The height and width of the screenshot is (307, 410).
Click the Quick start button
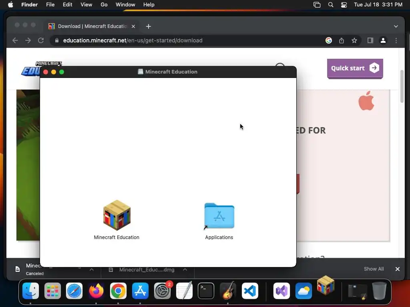[355, 68]
